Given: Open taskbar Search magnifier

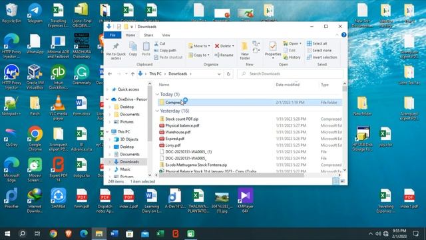Looking at the screenshot, I should pyautogui.click(x=22, y=233).
